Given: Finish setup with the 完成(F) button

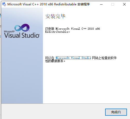Looking at the screenshot, I should click(116, 112).
